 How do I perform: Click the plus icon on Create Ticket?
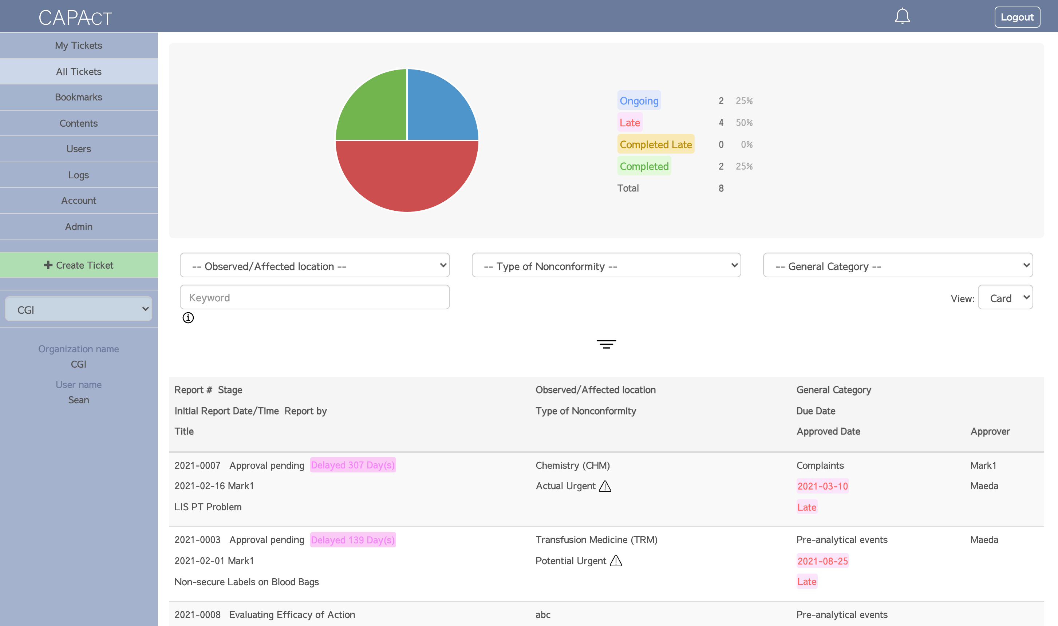pos(48,265)
